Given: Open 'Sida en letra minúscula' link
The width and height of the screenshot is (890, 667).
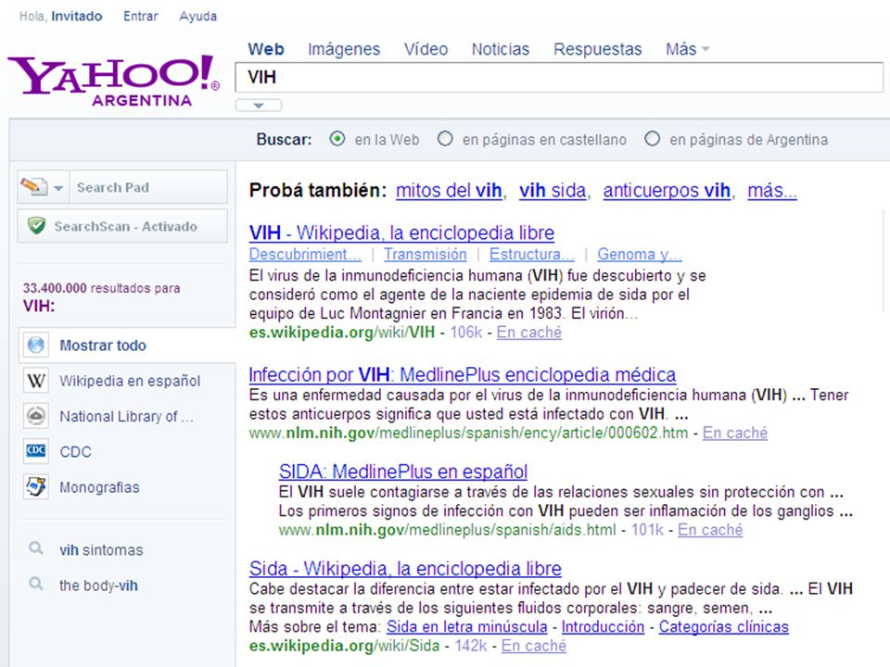Looking at the screenshot, I should pyautogui.click(x=466, y=627).
